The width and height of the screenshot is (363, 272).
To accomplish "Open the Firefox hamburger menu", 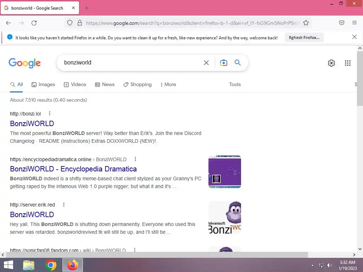I will 354,23.
